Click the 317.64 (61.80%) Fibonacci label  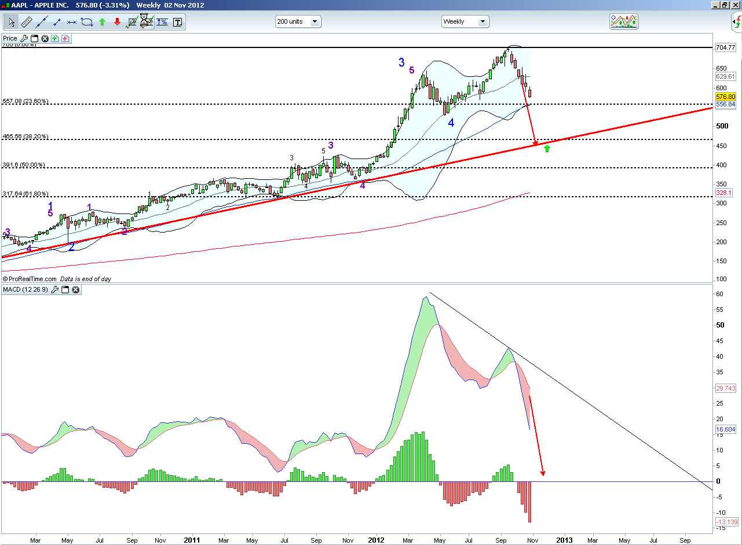point(25,194)
